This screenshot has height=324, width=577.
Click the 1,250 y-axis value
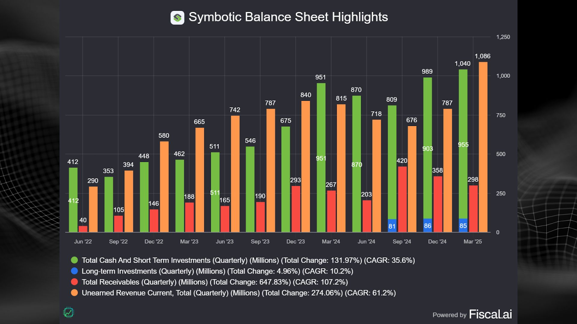click(x=503, y=37)
